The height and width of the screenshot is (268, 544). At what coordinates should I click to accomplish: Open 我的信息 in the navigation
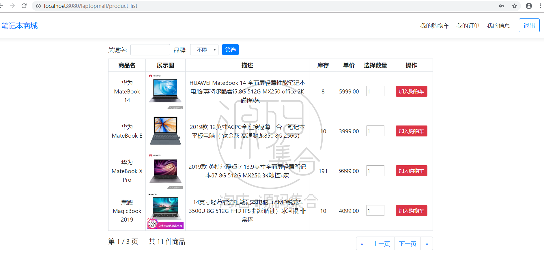(x=498, y=26)
